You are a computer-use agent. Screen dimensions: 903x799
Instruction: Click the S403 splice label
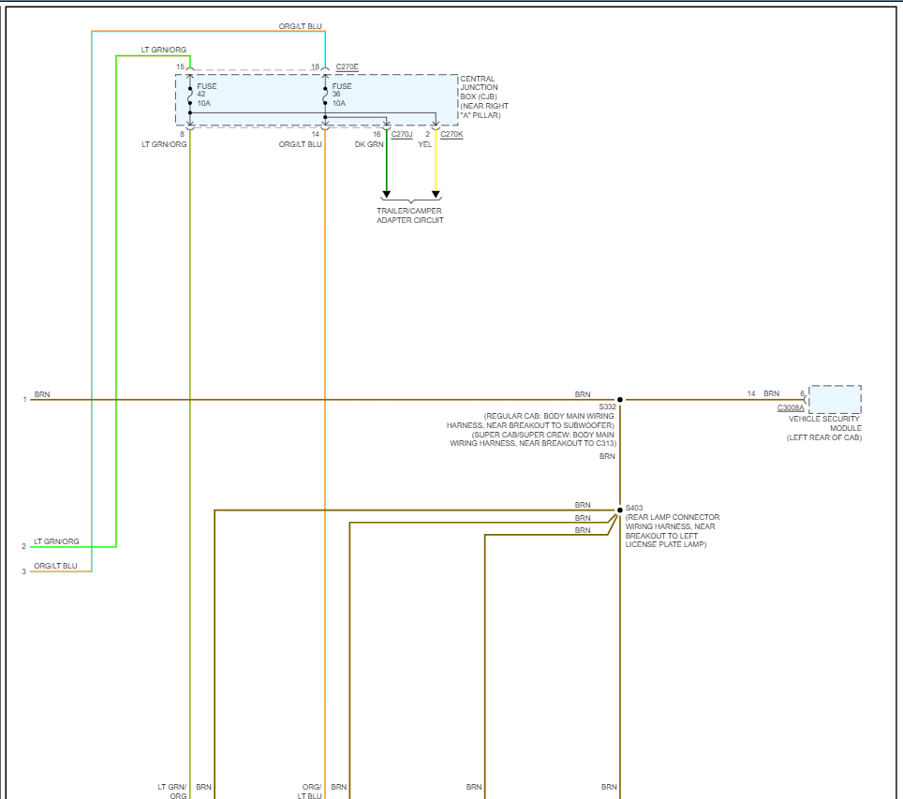[634, 508]
